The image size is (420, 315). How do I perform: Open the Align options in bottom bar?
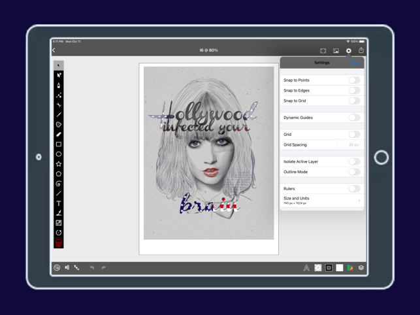[x=67, y=267]
